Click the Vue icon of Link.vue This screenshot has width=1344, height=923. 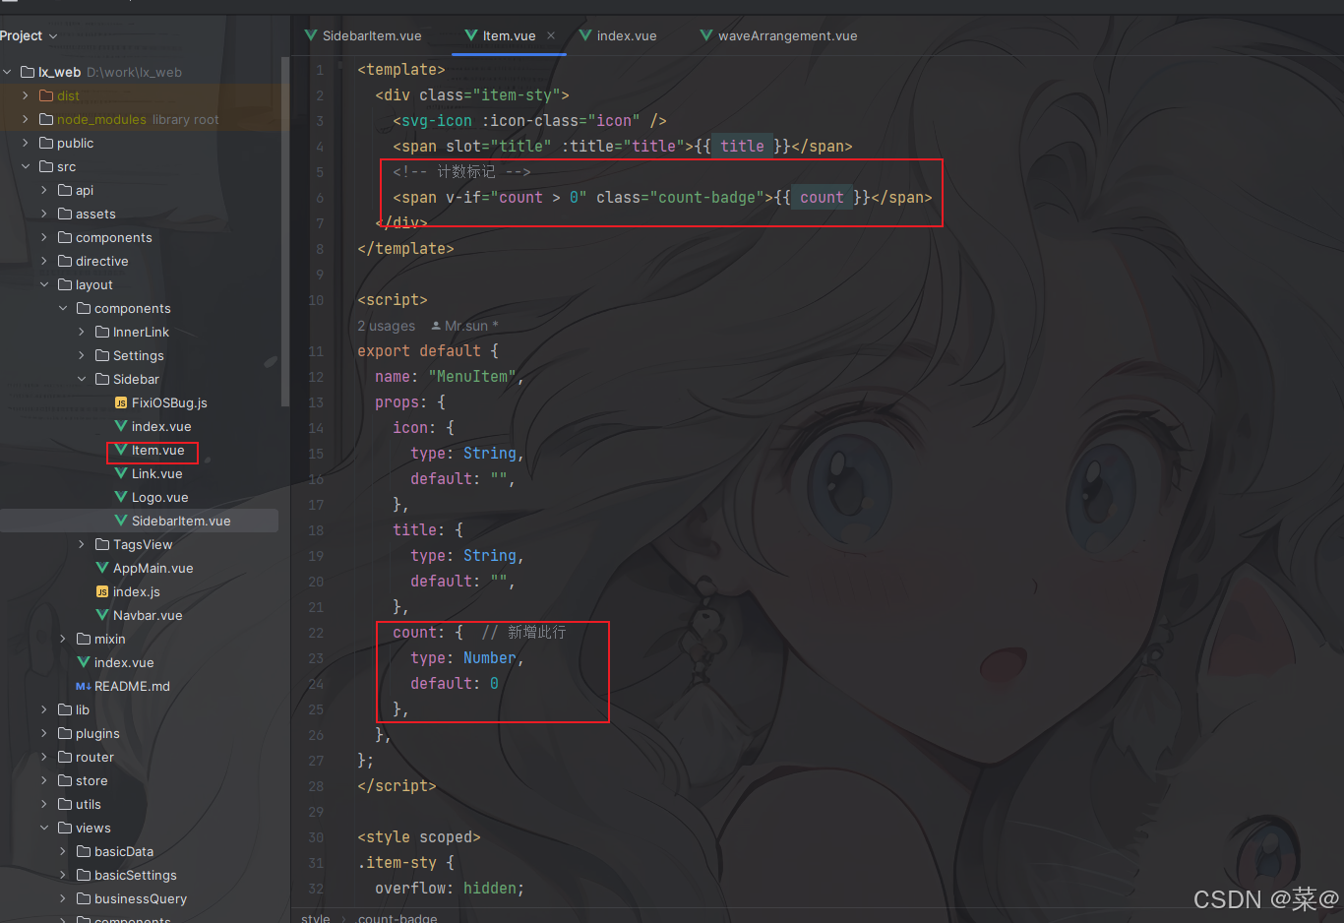tap(121, 473)
